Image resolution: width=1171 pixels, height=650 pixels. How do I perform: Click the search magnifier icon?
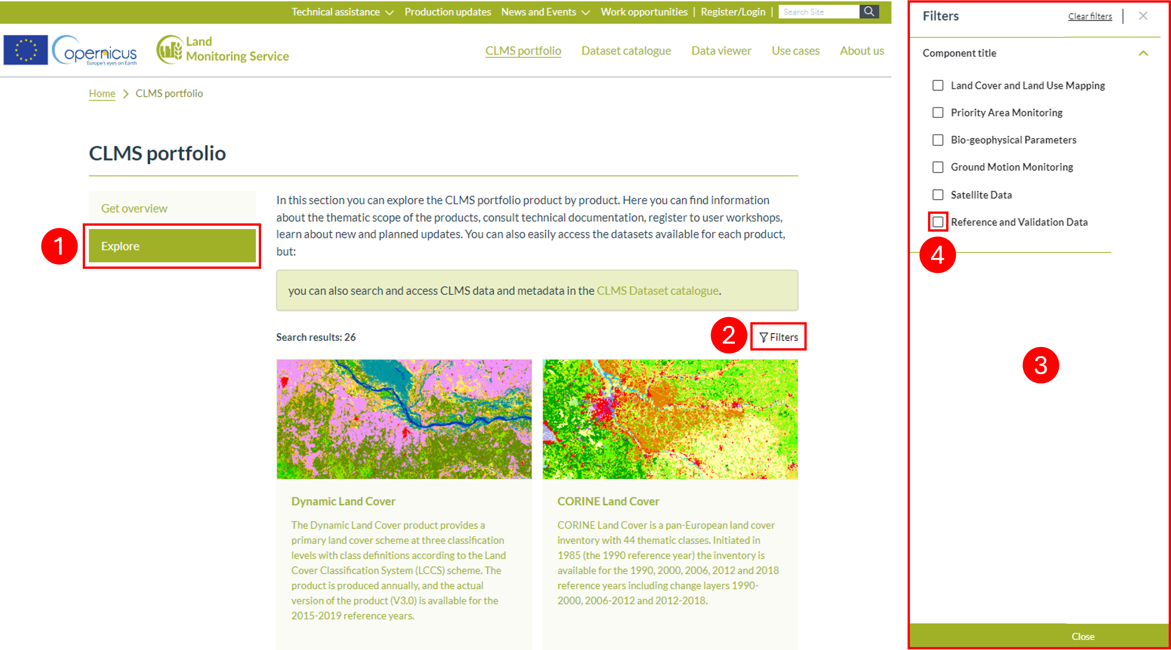869,12
